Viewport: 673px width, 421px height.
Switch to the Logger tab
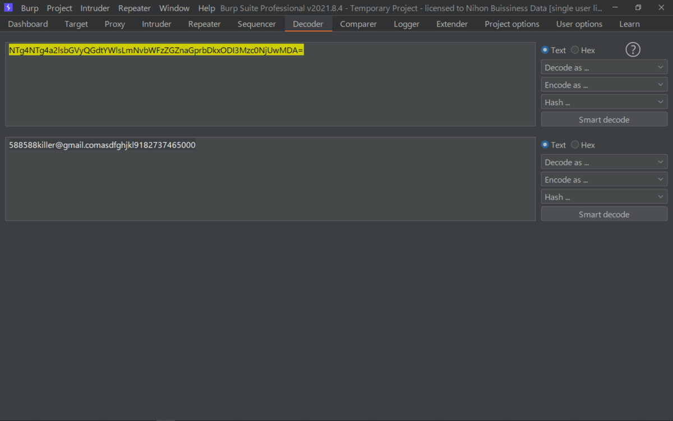coord(407,24)
